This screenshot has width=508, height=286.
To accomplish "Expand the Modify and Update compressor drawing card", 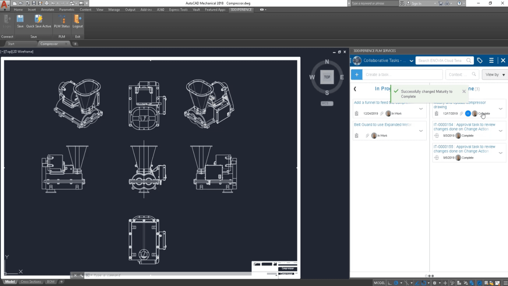I will pos(501,109).
